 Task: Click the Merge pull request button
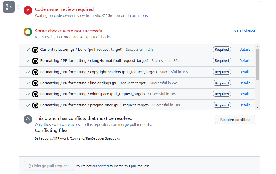point(49,166)
